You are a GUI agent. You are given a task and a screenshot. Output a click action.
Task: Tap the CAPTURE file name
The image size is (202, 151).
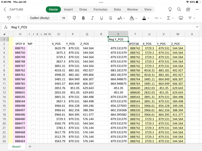pyautogui.click(x=16, y=10)
